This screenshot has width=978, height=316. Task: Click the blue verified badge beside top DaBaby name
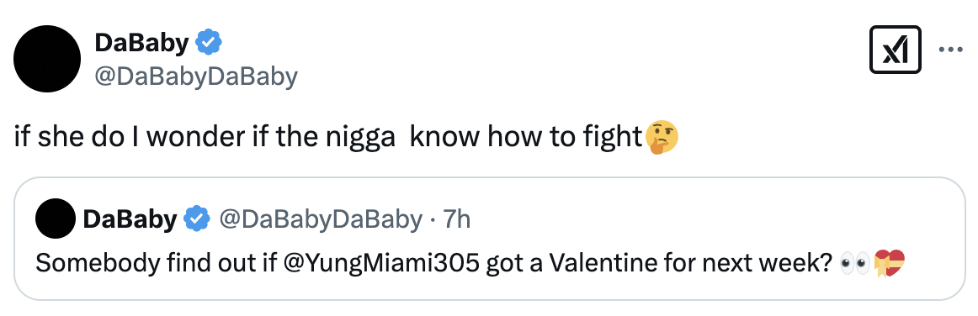click(208, 43)
